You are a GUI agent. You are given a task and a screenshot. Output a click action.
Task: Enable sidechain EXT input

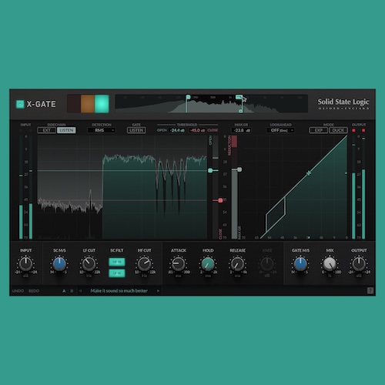pos(46,130)
